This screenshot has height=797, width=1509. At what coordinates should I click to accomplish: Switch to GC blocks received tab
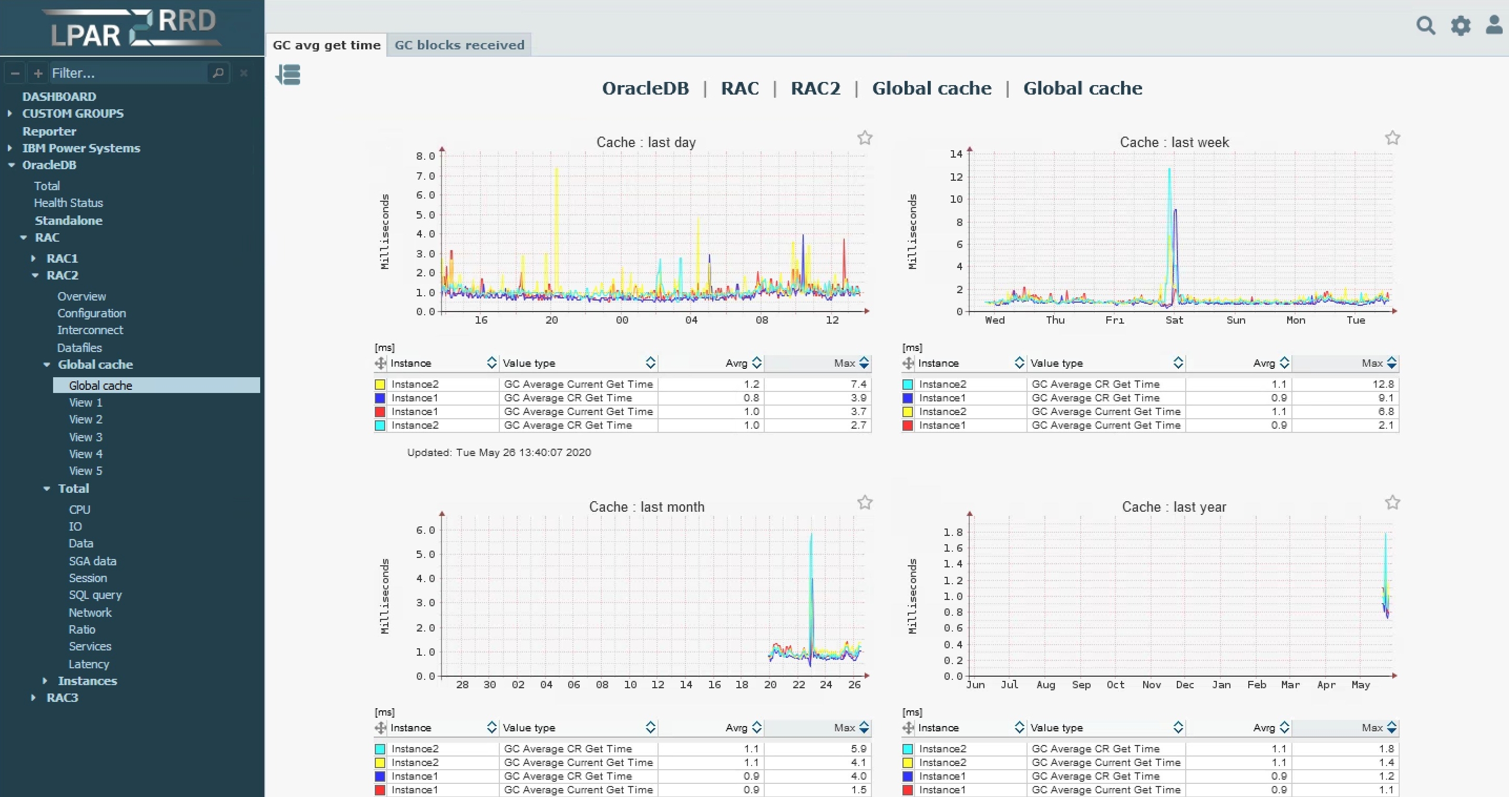pyautogui.click(x=459, y=45)
